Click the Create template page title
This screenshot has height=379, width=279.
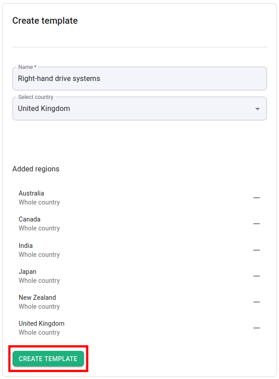tap(45, 21)
